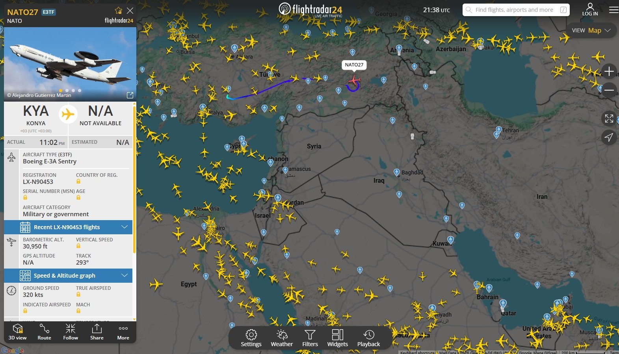Click the 11:02 PM actual departure time
Image resolution: width=619 pixels, height=354 pixels.
pos(52,143)
